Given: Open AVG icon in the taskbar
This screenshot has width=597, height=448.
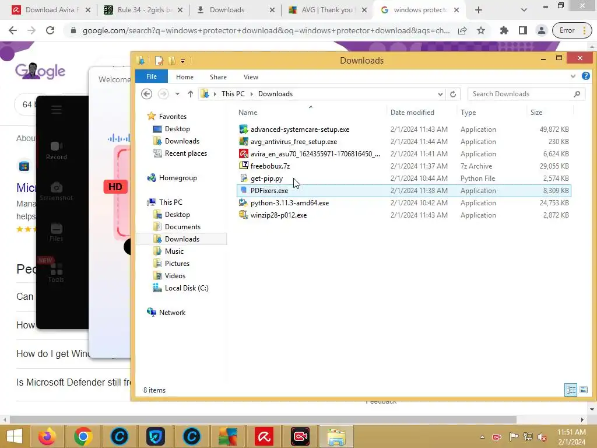Looking at the screenshot, I should [228, 436].
